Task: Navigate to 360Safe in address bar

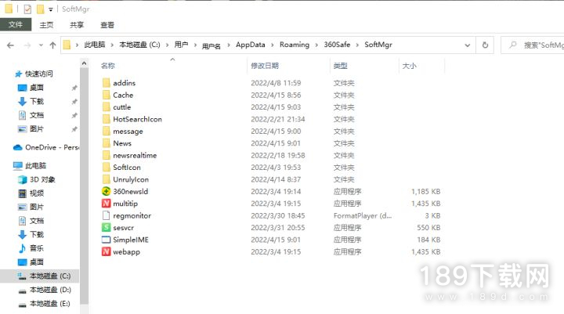Action: [337, 45]
